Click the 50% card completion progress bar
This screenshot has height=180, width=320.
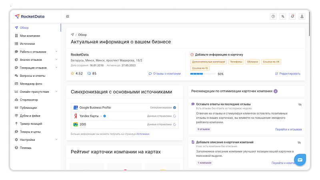click(x=203, y=74)
